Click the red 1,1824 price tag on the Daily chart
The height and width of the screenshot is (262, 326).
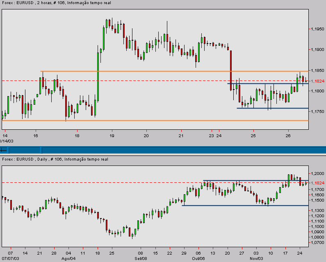point(317,183)
